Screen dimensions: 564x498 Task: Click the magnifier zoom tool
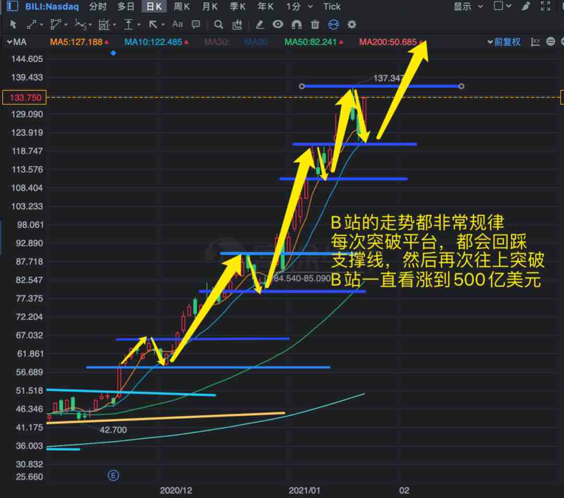click(218, 25)
